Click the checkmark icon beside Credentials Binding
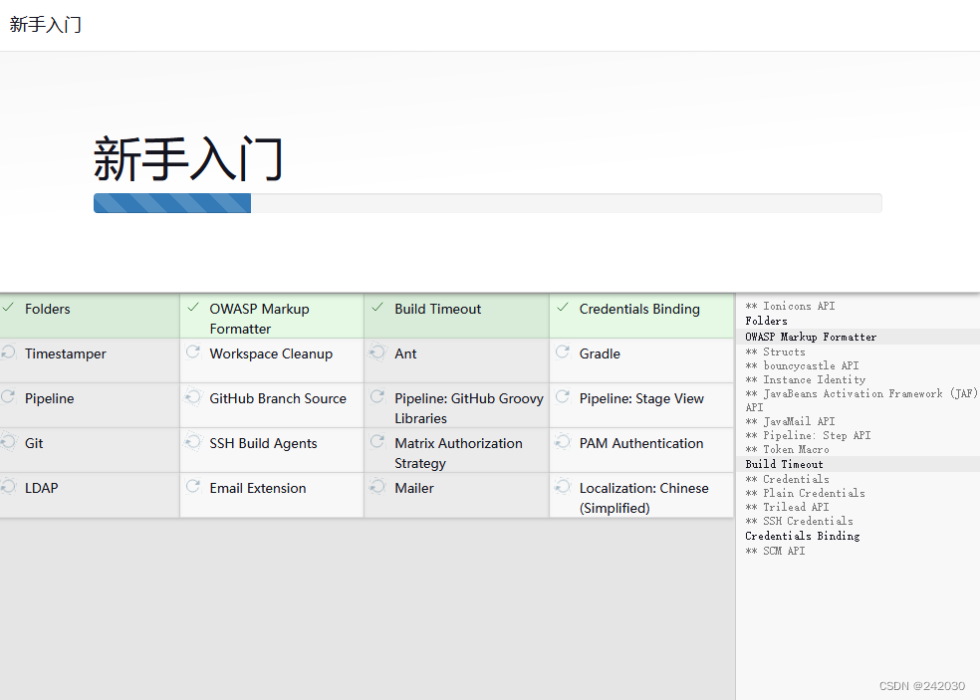Screen dimensions: 980x700 click(x=563, y=307)
